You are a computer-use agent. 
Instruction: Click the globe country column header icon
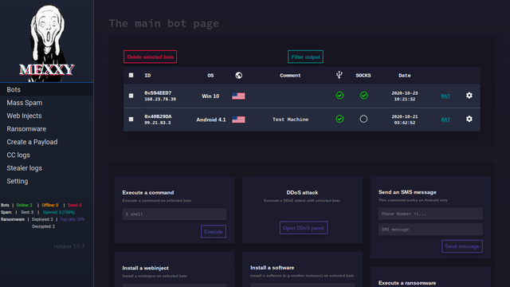238,75
